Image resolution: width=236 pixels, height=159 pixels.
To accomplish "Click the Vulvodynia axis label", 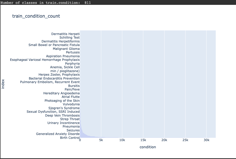I will tap(71, 104).
